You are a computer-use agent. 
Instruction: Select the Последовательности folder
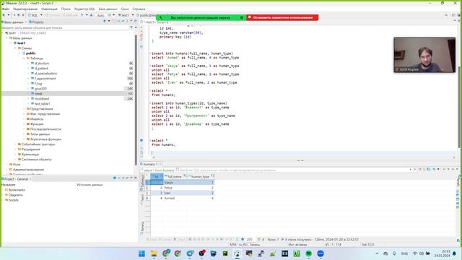point(45,129)
